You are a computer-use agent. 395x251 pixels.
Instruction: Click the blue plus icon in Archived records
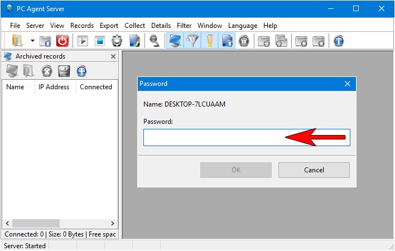pos(81,71)
